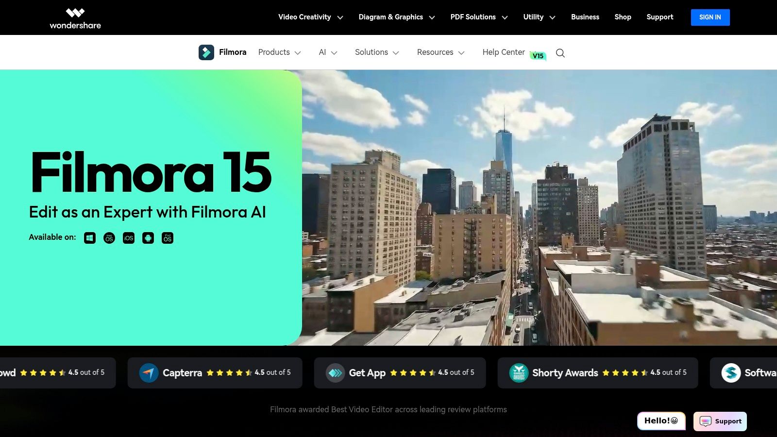This screenshot has height=437, width=777.
Task: Click the Hello! chat button
Action: pyautogui.click(x=661, y=421)
